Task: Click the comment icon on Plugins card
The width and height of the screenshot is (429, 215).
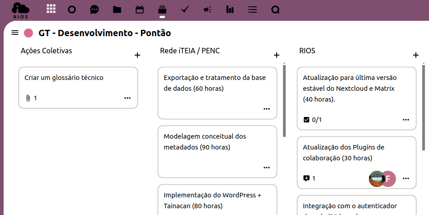Action: 306,178
